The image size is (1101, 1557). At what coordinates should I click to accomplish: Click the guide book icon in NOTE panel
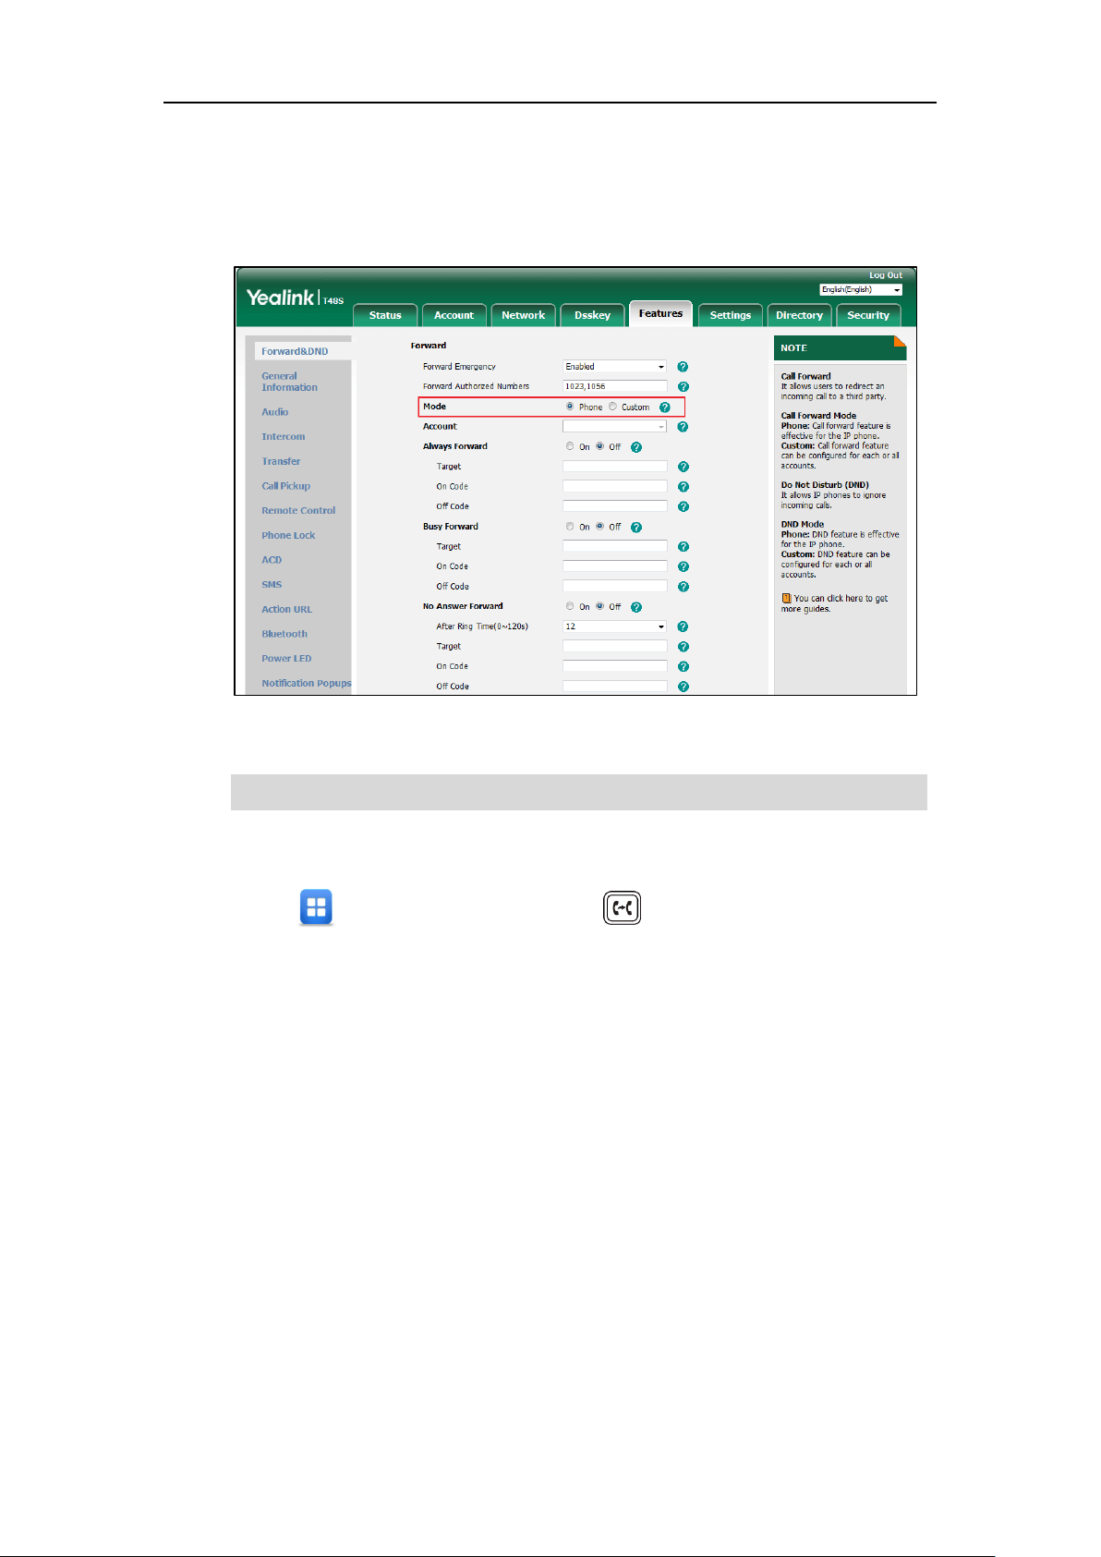(786, 598)
